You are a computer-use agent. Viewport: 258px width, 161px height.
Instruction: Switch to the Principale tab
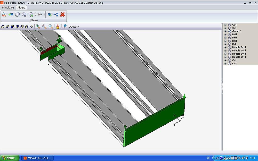(x=8, y=7)
